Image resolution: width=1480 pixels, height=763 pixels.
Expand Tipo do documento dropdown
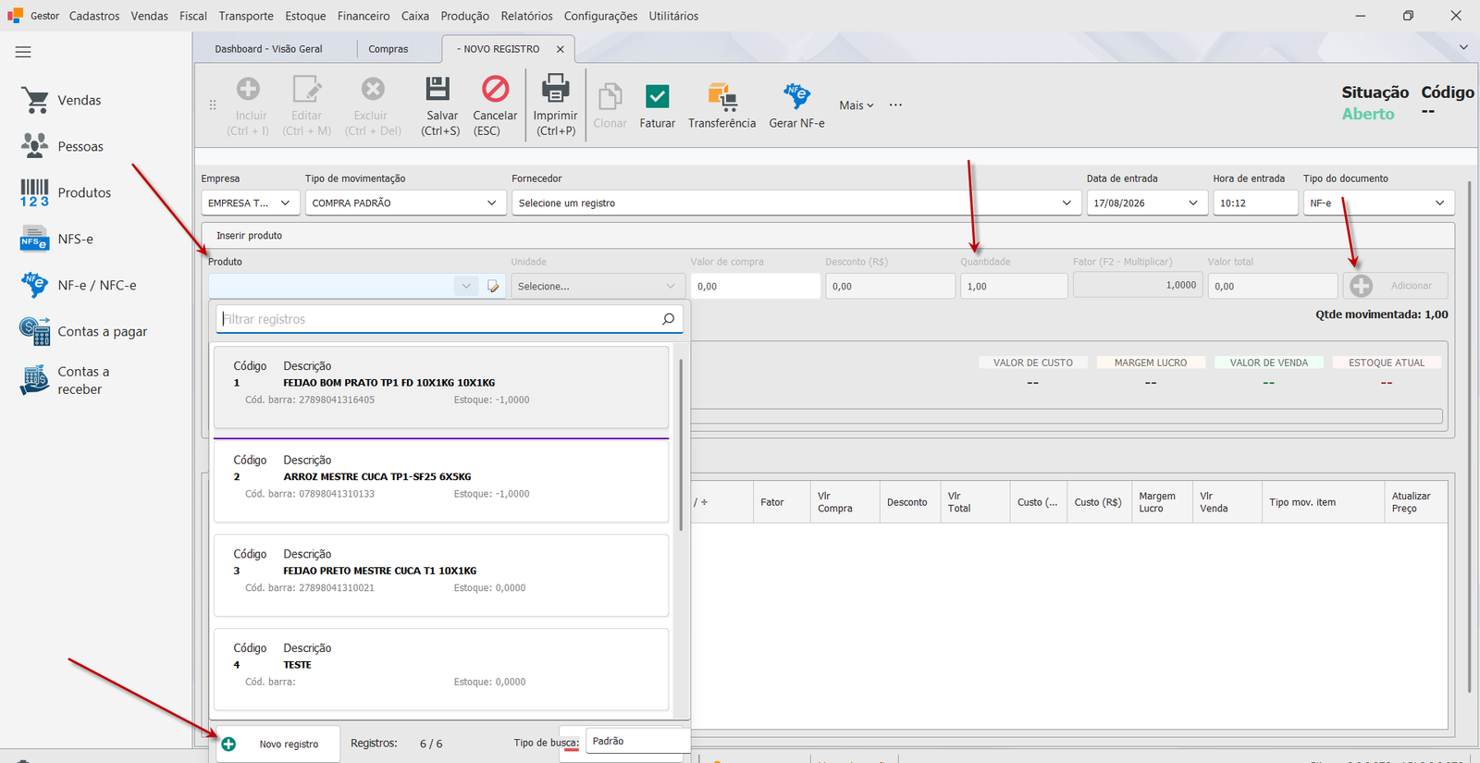[1440, 203]
